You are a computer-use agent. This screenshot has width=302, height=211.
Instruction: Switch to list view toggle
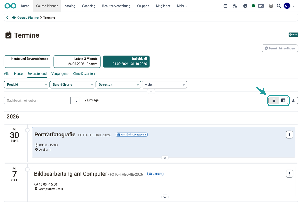point(273,101)
